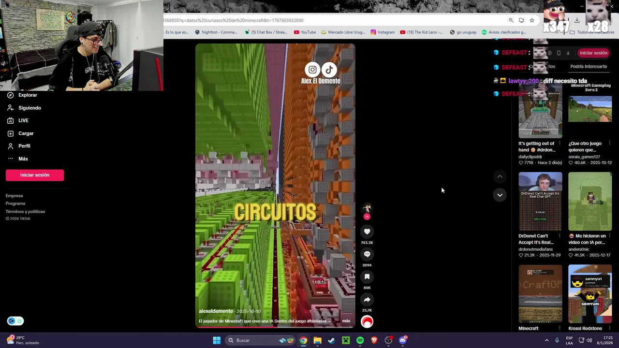This screenshot has width=619, height=348.
Task: Expand the caption with the más link
Action: pos(346,321)
